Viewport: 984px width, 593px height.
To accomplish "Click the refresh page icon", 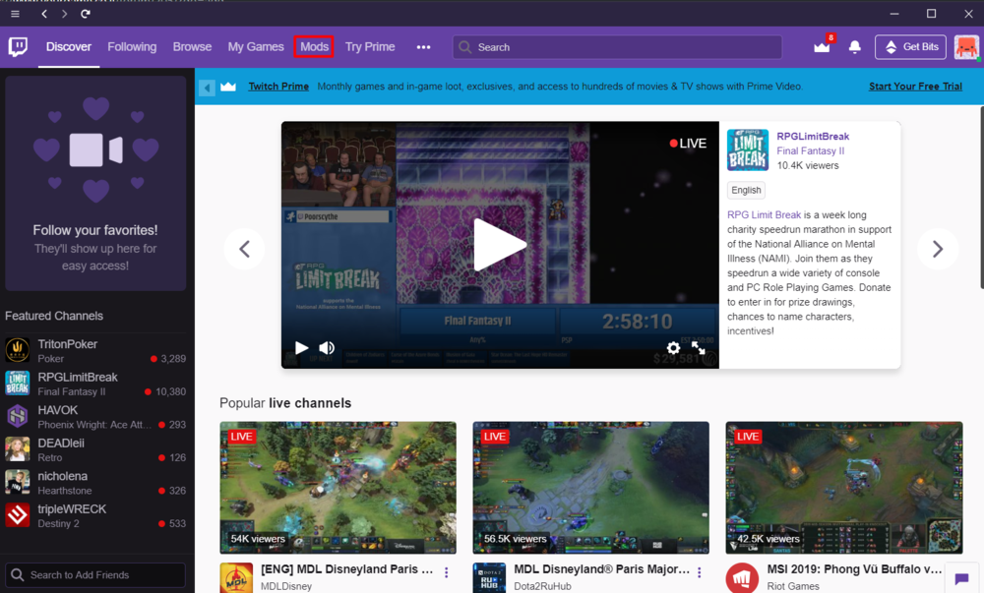I will click(x=86, y=14).
